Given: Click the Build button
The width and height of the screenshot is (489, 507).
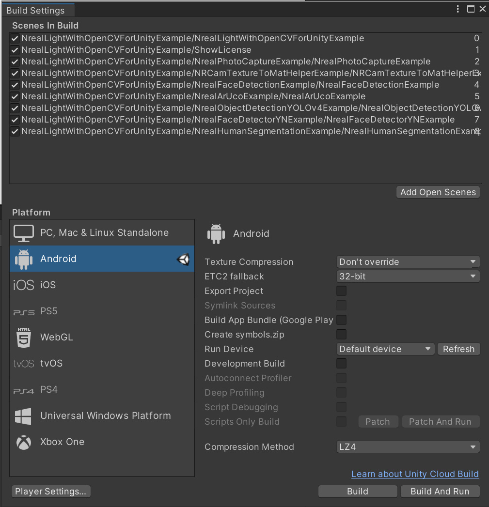Looking at the screenshot, I should coord(358,491).
